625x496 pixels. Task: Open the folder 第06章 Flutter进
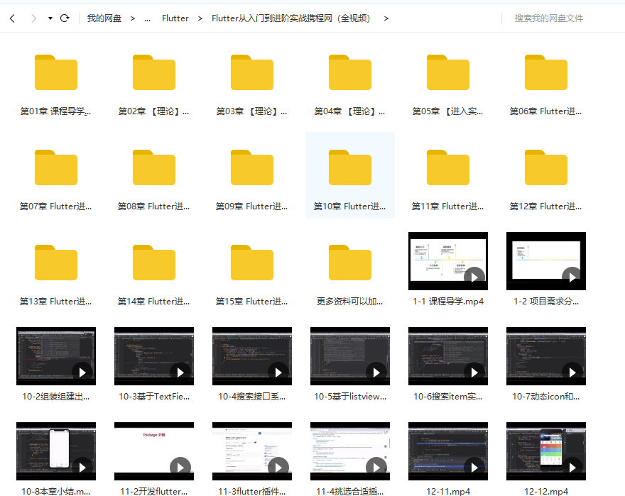tap(546, 72)
